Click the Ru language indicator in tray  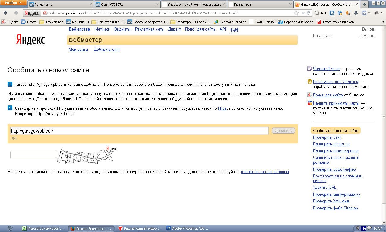[x=363, y=228]
